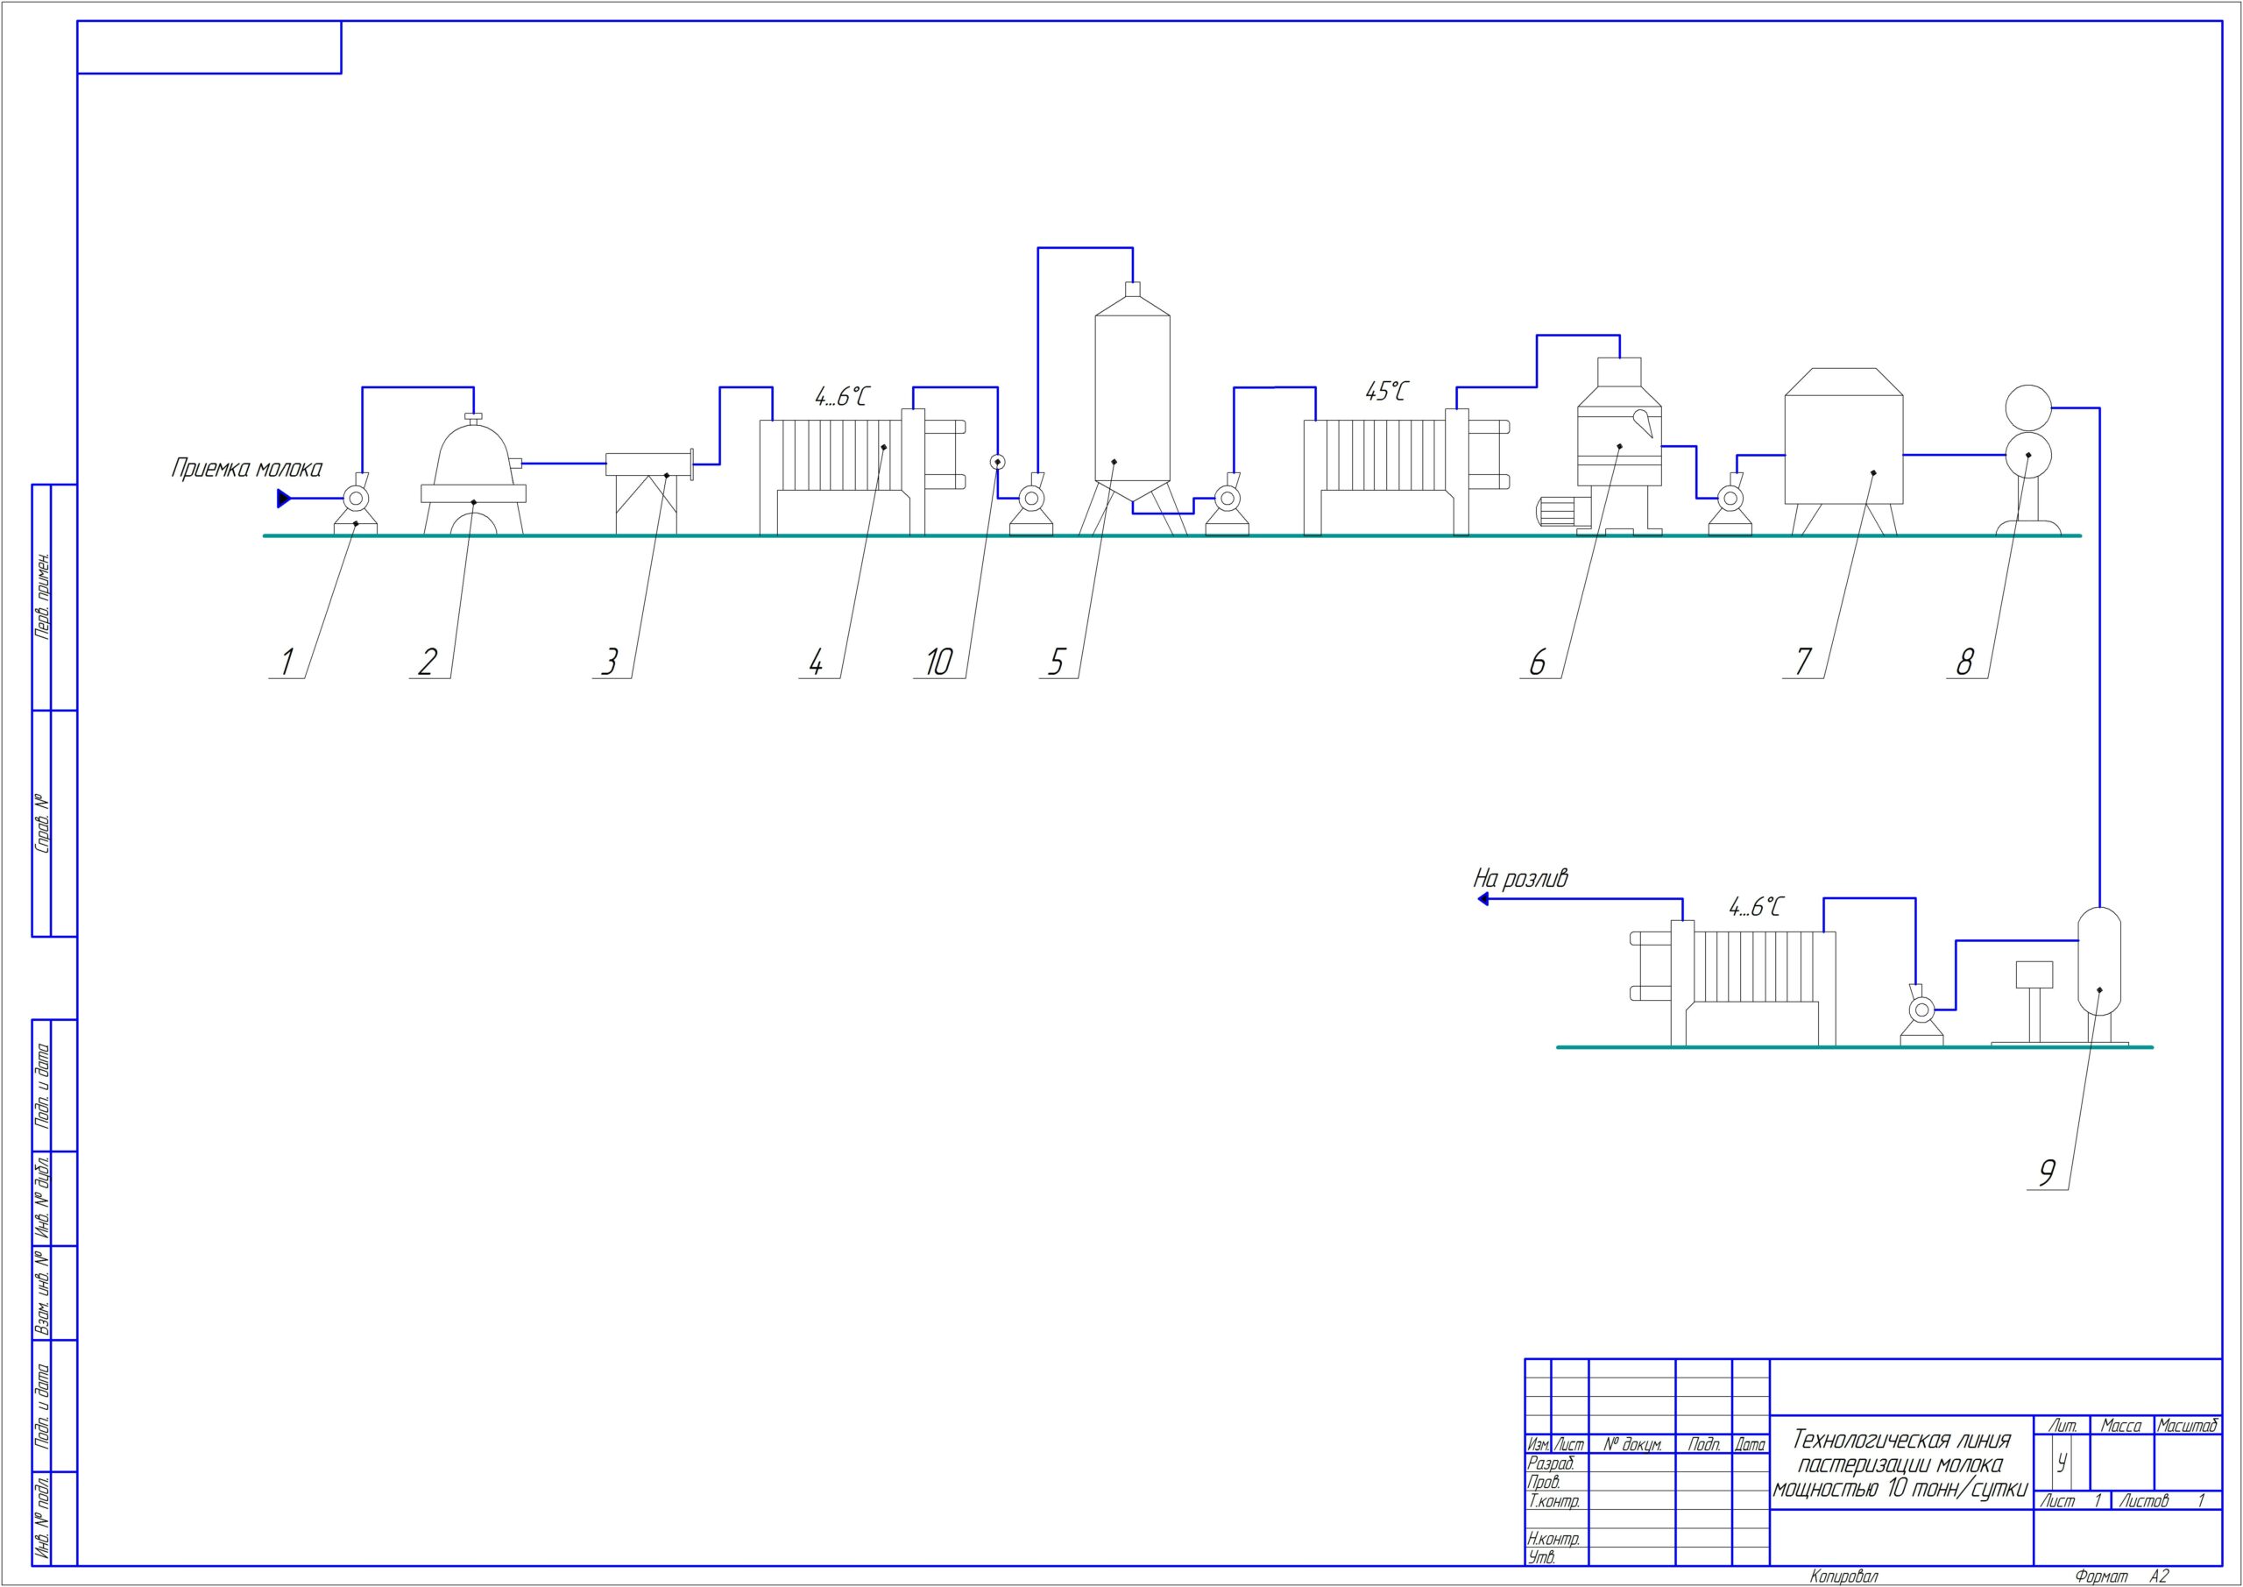The height and width of the screenshot is (1587, 2243).
Task: Click the "Т.контр." row label
Action: coord(1554,1501)
